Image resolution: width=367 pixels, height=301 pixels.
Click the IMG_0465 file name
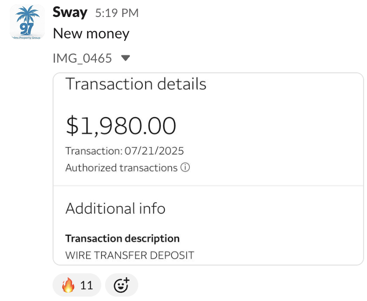tap(82, 58)
